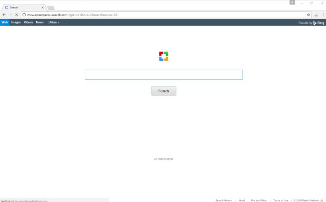
Task: Click the ADVERTISEMENT label text
Action: click(x=163, y=159)
